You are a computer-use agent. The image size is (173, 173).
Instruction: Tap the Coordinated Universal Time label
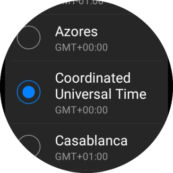[101, 86]
